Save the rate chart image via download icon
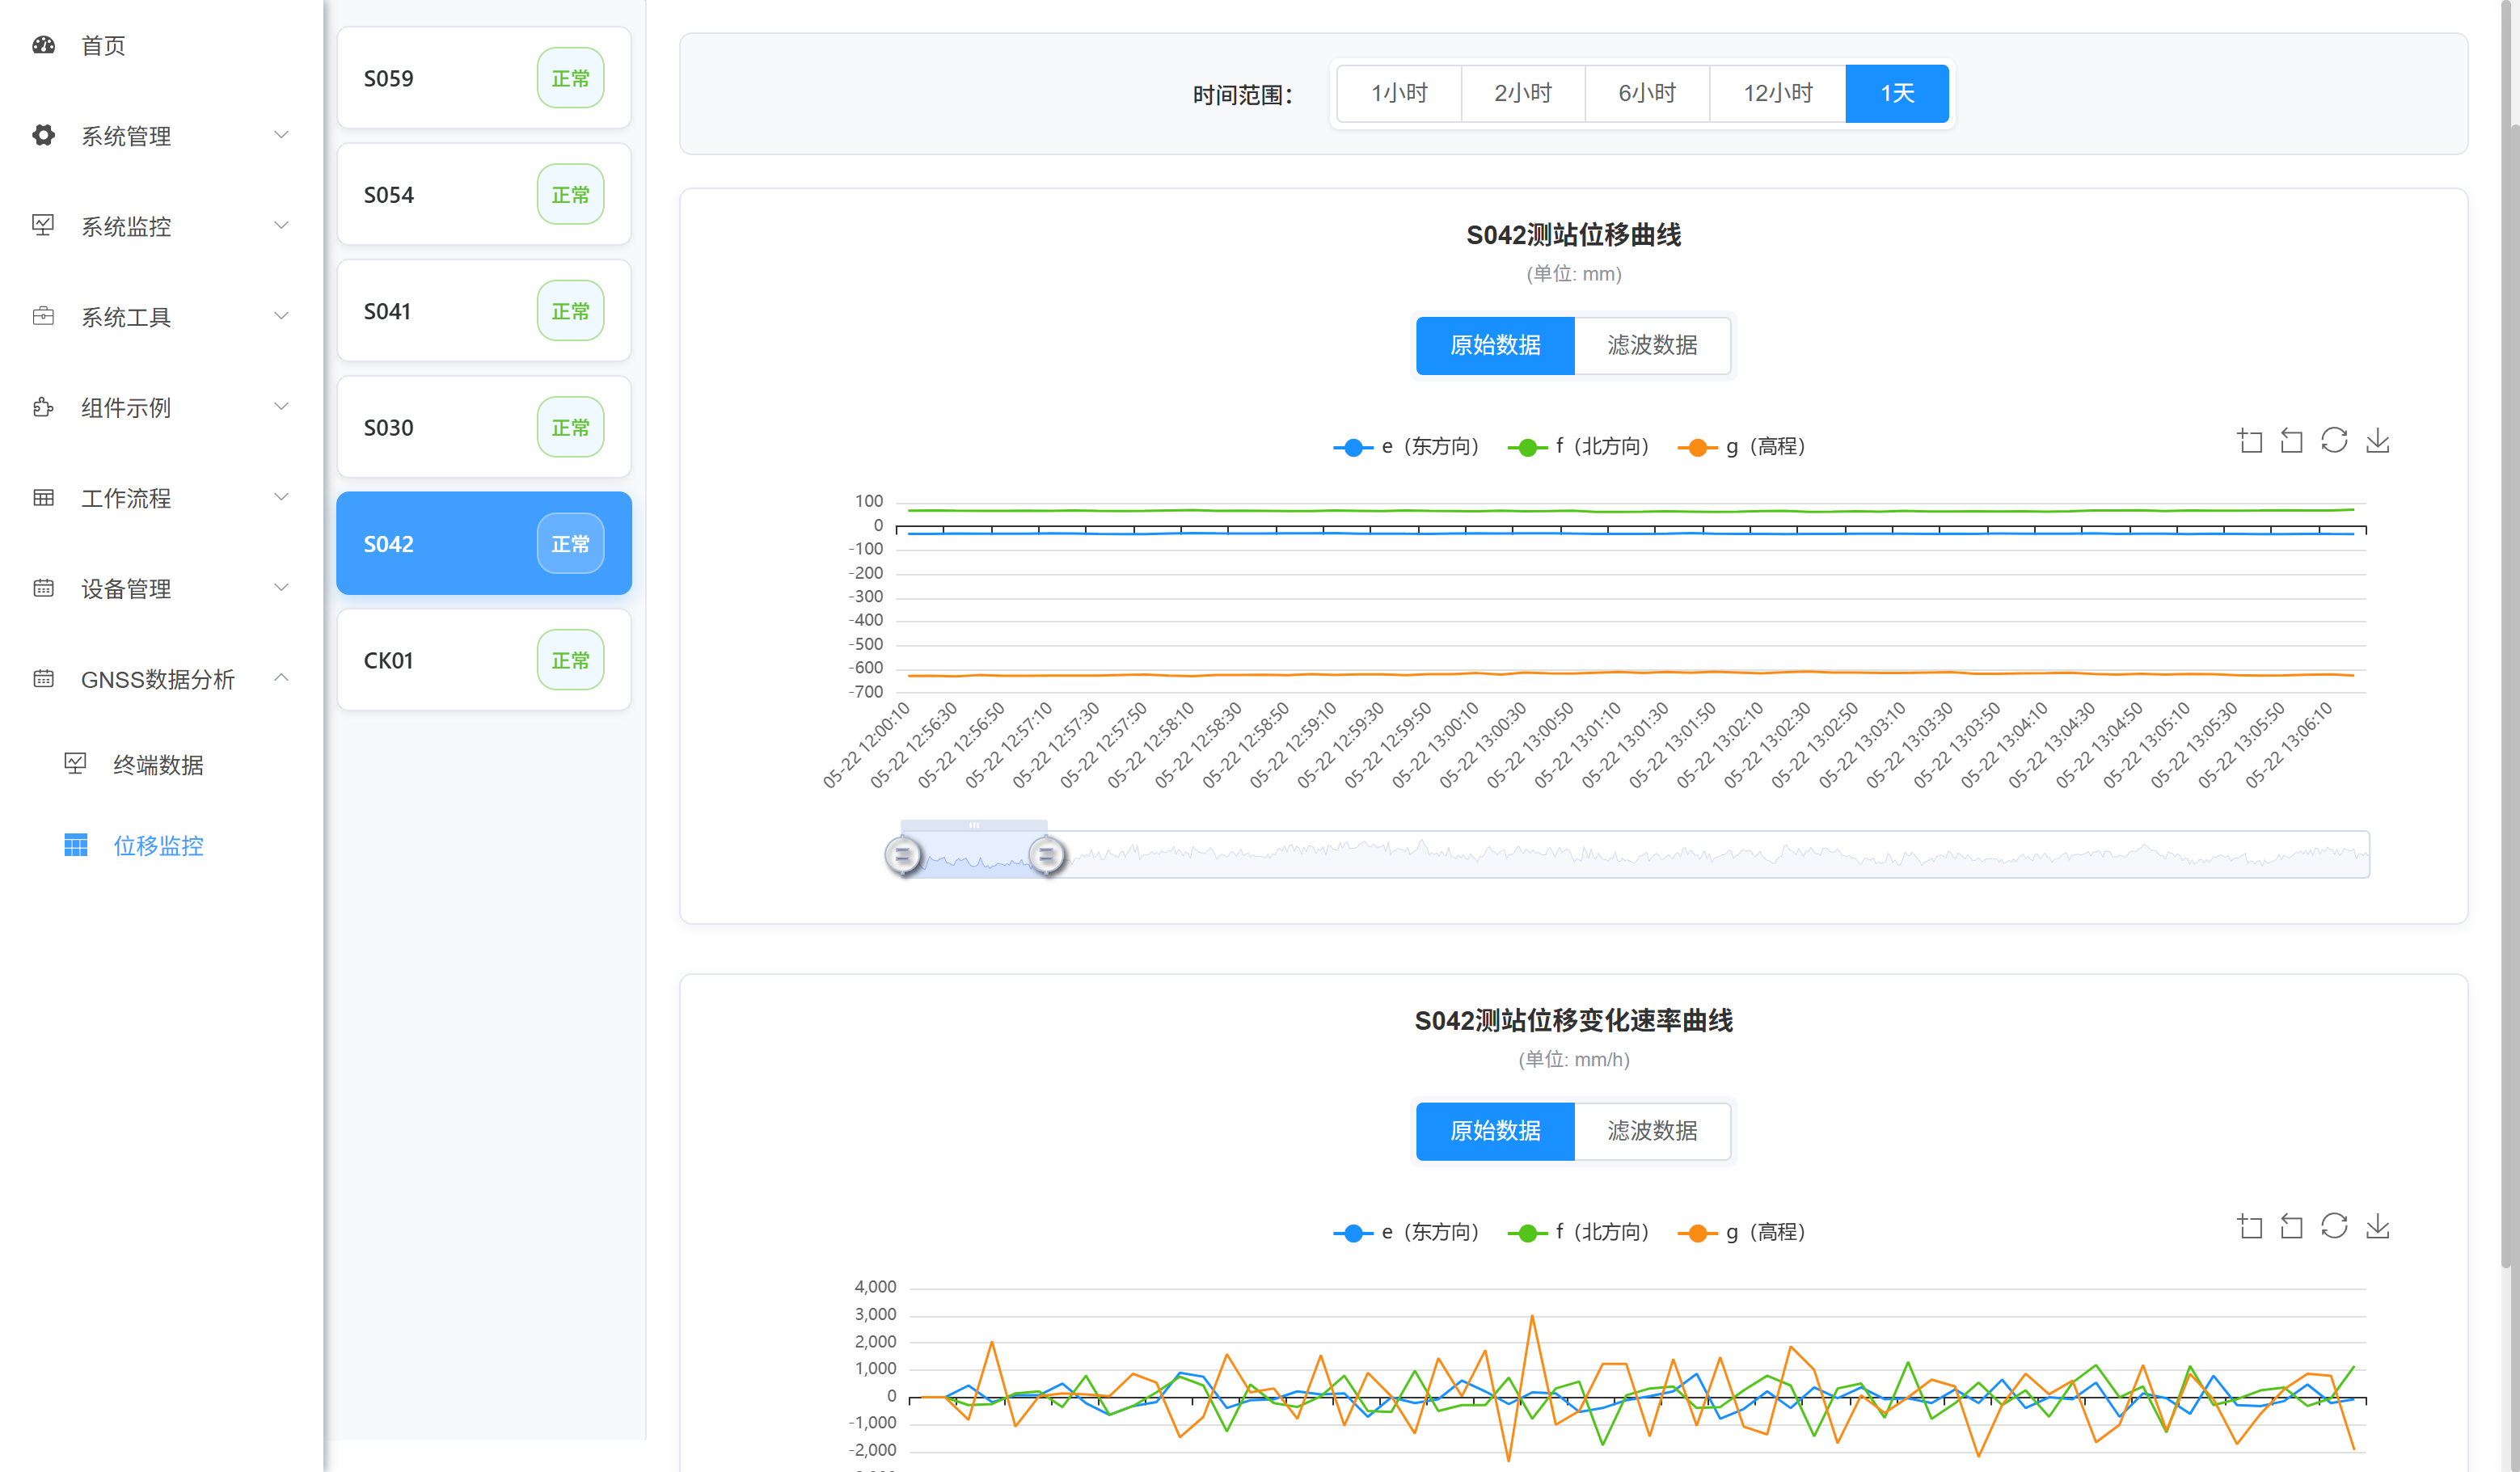Image resolution: width=2520 pixels, height=1472 pixels. tap(2378, 1226)
